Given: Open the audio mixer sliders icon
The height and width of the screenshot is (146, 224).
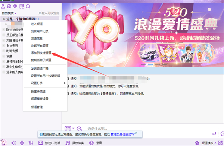Looking at the screenshot, I should click(x=31, y=143).
